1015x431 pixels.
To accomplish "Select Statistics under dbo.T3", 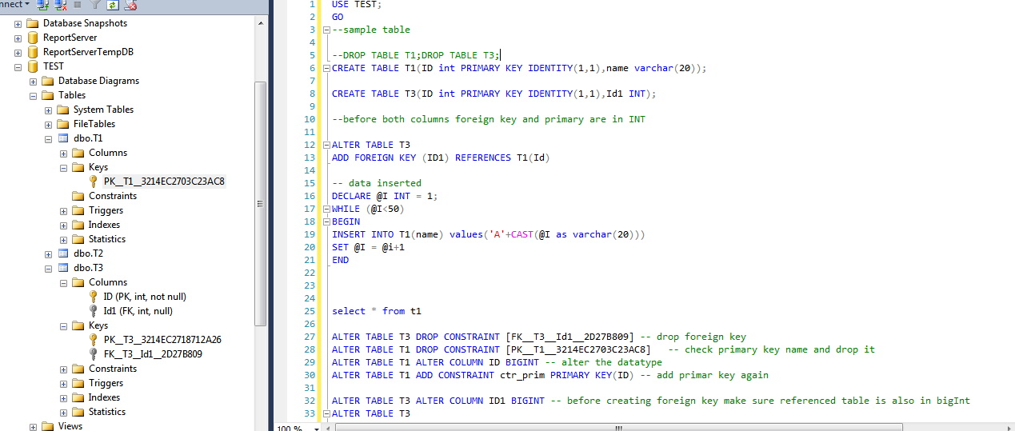I will (107, 412).
